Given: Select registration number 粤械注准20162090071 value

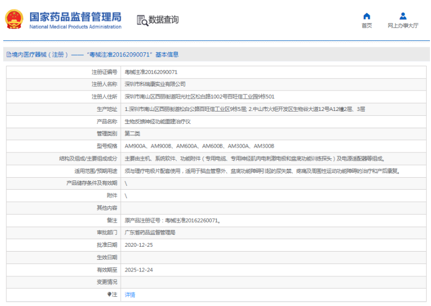Looking at the screenshot, I should tap(151, 72).
